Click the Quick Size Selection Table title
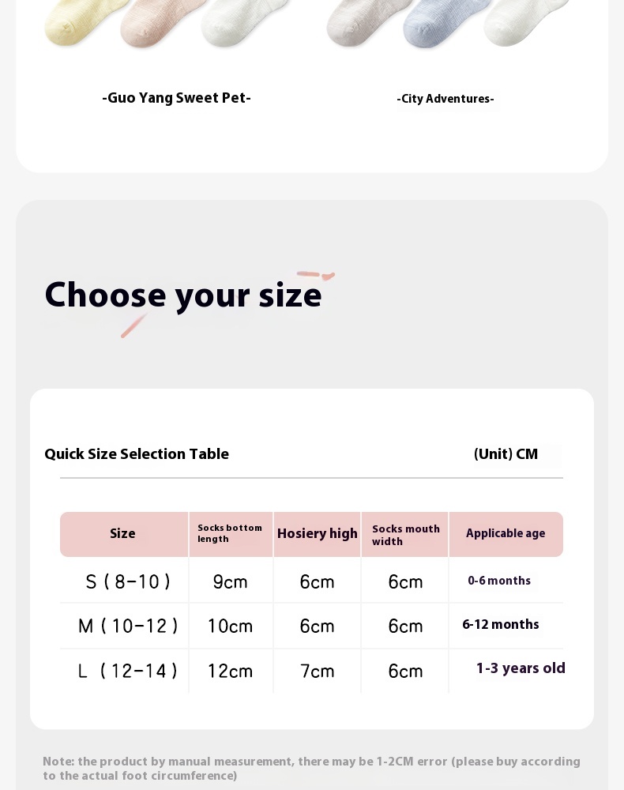Screen dimensions: 624x790 tap(137, 454)
